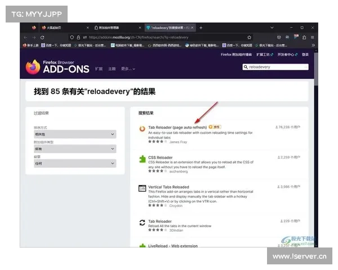Click the 76,238 users count

[x=288, y=127]
